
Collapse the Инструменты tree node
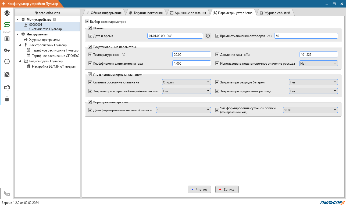pos(18,34)
